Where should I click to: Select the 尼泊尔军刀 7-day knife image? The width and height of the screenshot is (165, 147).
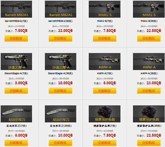[16, 114]
